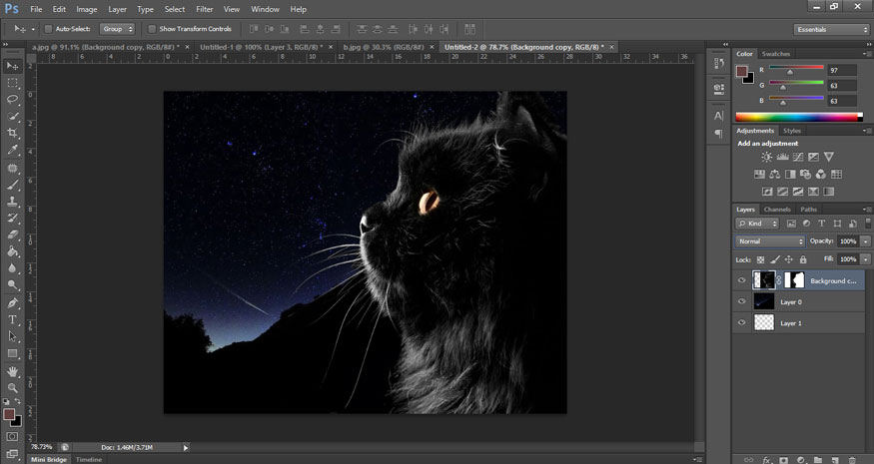Switch to the Channels tab
Screen dimensions: 874x464
[x=777, y=210]
